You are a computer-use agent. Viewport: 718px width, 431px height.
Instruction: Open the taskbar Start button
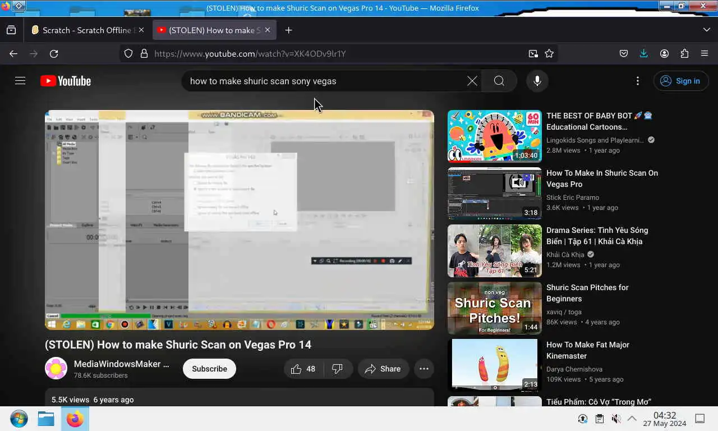tap(19, 419)
